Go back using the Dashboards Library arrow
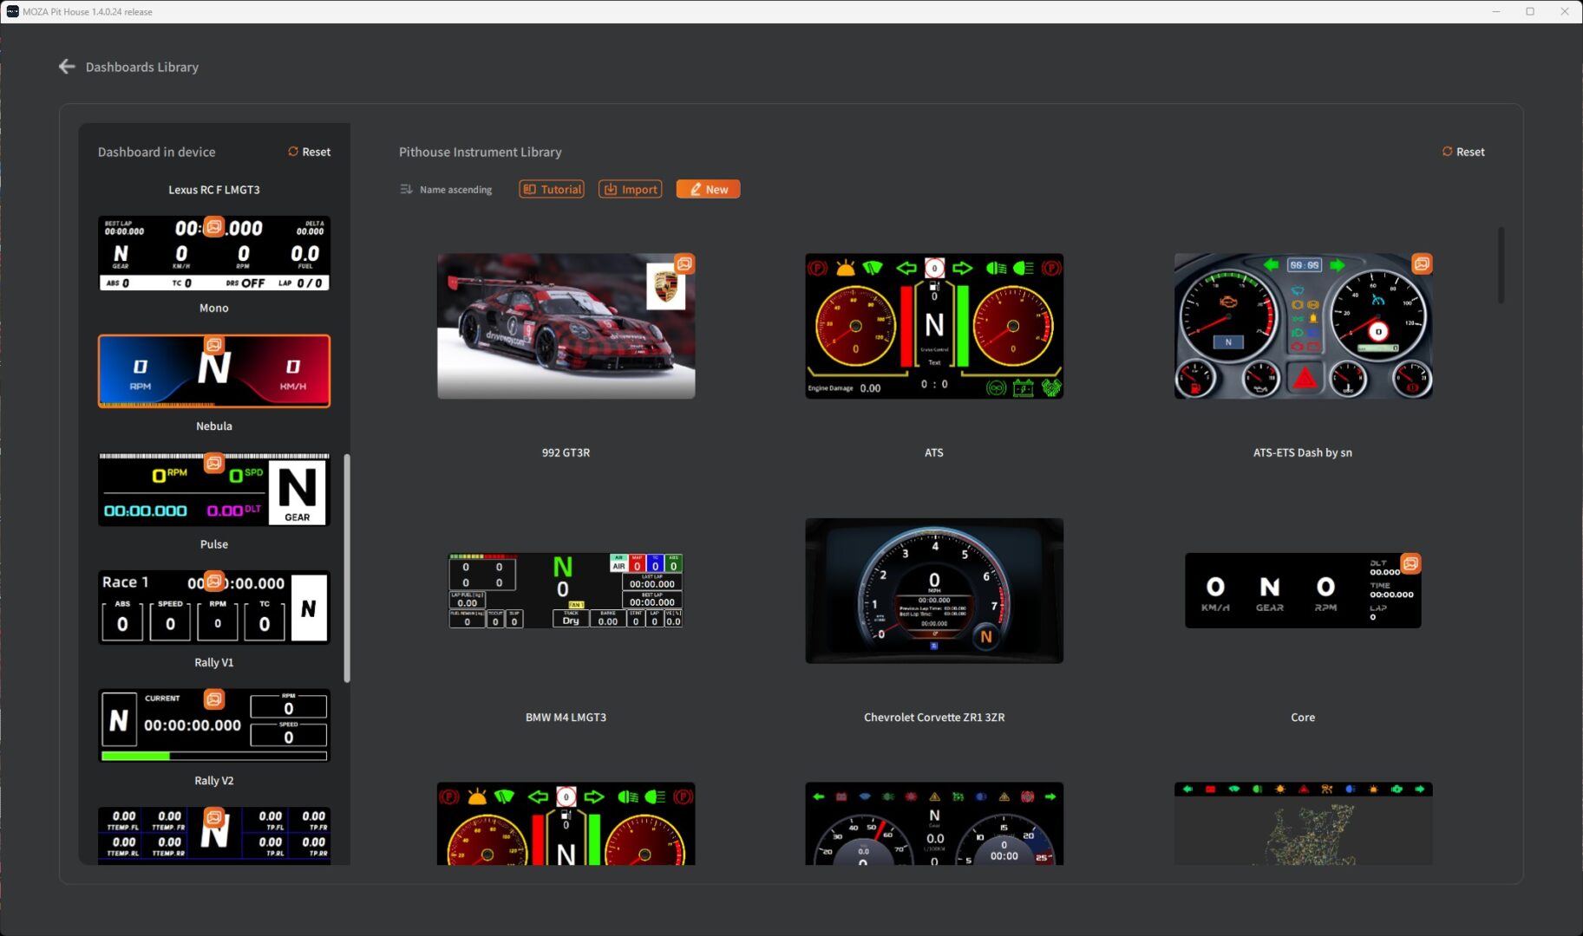This screenshot has width=1583, height=936. [67, 67]
